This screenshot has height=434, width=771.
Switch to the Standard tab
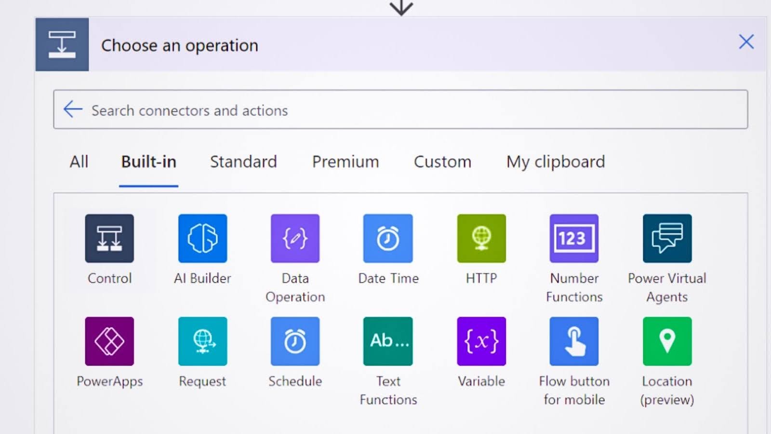(x=243, y=162)
